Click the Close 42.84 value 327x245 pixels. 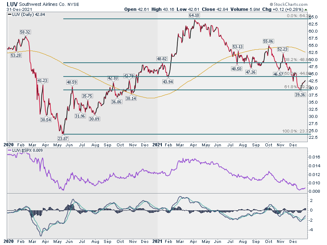(215, 9)
